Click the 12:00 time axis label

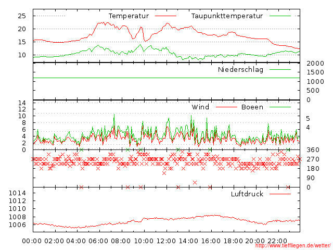[x=166, y=241]
